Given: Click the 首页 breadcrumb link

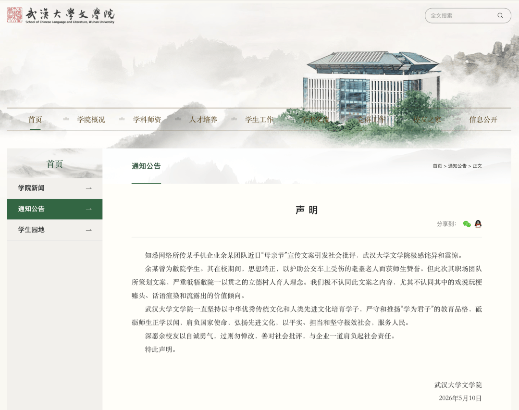Looking at the screenshot, I should (x=437, y=166).
